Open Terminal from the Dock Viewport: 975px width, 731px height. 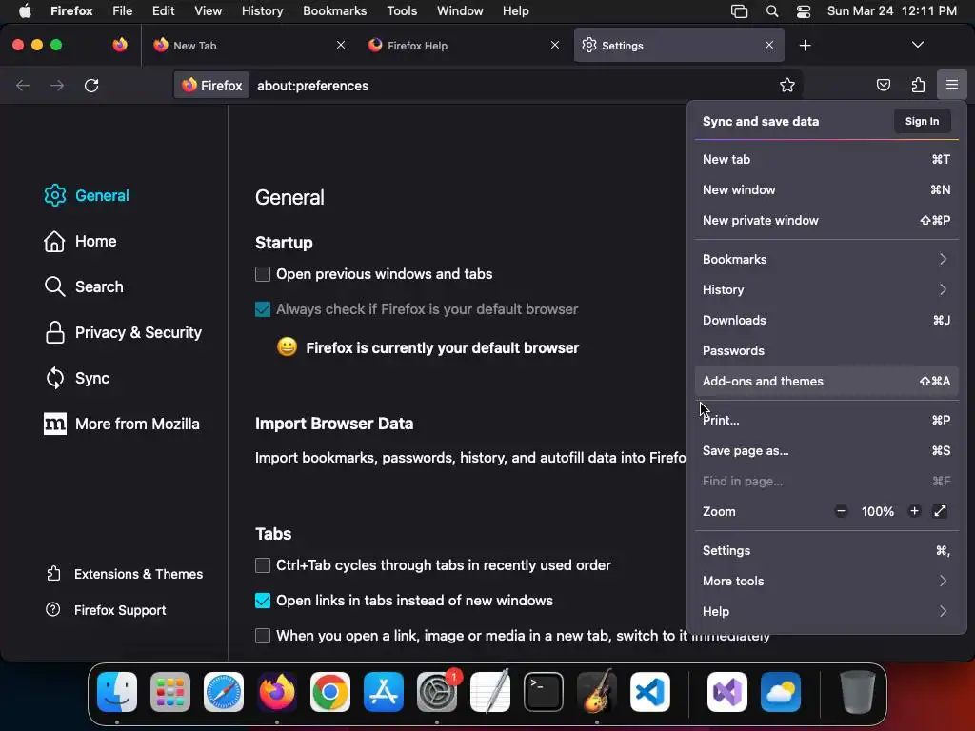click(x=544, y=692)
